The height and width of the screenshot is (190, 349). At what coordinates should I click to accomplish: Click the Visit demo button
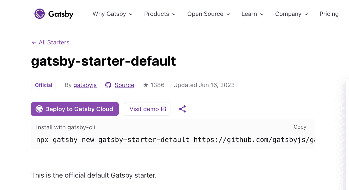click(147, 109)
